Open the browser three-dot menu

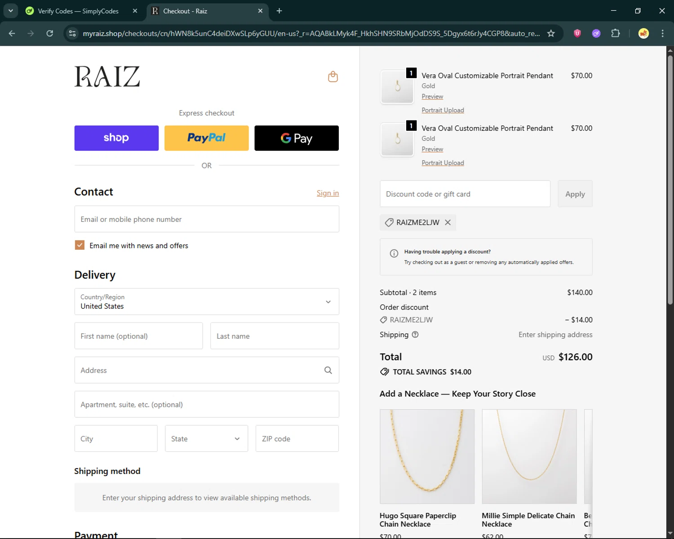click(x=662, y=33)
